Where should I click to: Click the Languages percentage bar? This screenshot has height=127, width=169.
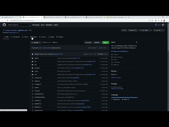click(124, 98)
